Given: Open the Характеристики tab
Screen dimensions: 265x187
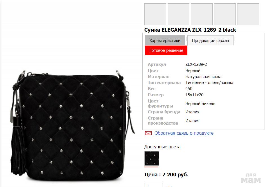Looking at the screenshot, I should (x=165, y=41).
